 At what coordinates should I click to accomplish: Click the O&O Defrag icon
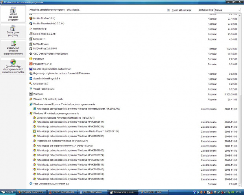[31, 53]
